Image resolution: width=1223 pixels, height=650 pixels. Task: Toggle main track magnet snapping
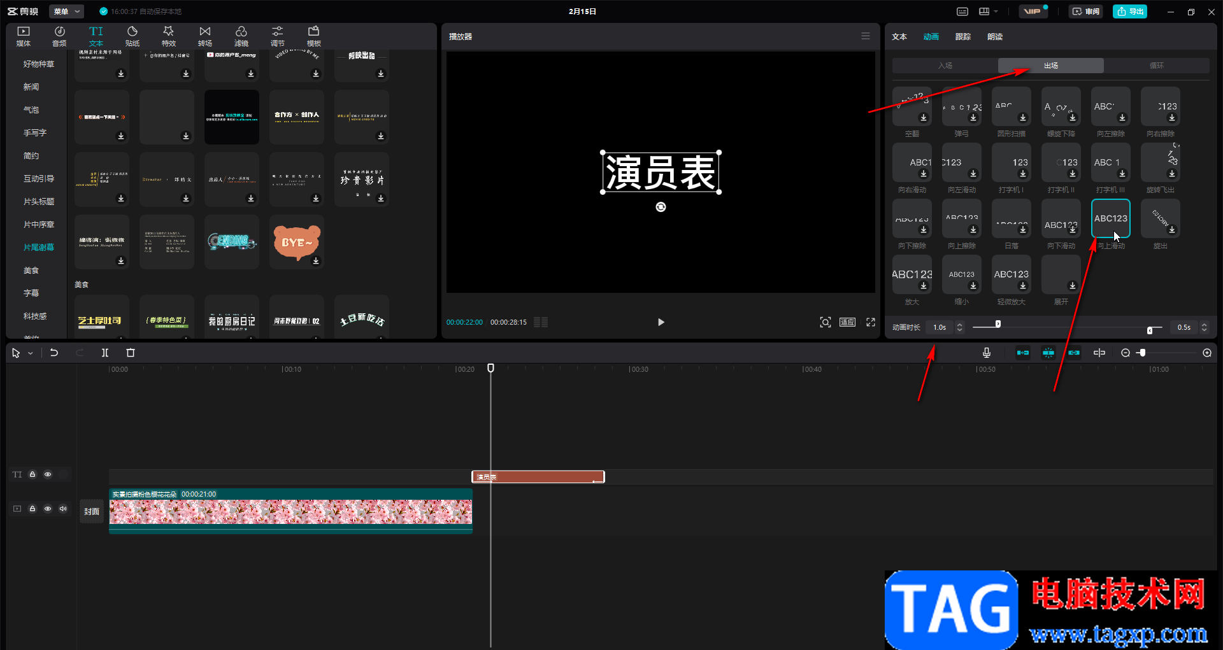1023,353
